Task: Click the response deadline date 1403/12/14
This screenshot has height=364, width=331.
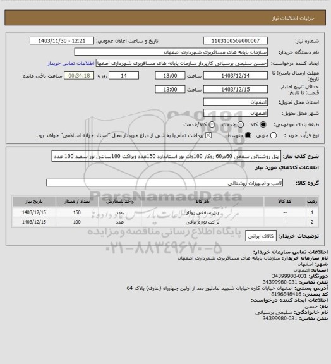Action: [x=236, y=76]
